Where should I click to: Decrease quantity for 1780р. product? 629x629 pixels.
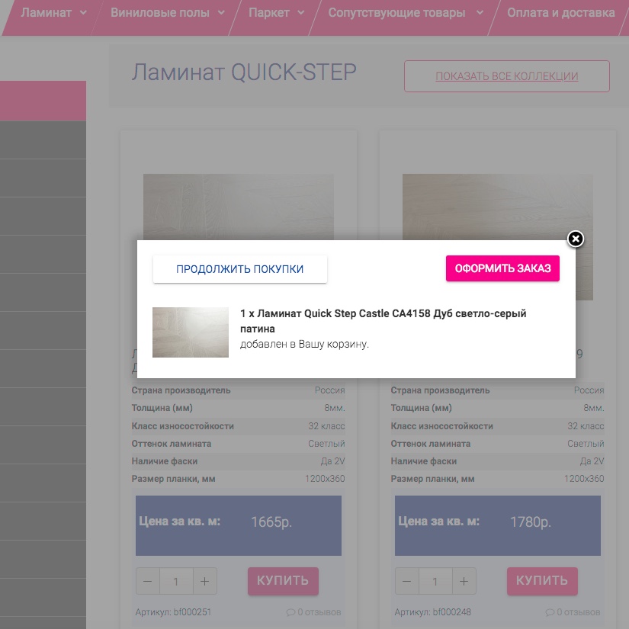click(407, 582)
